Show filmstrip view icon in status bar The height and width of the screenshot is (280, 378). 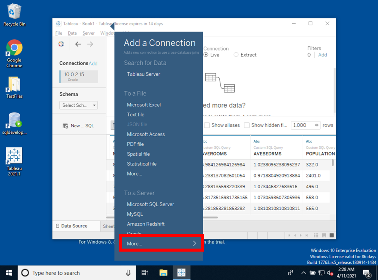tap(324, 236)
